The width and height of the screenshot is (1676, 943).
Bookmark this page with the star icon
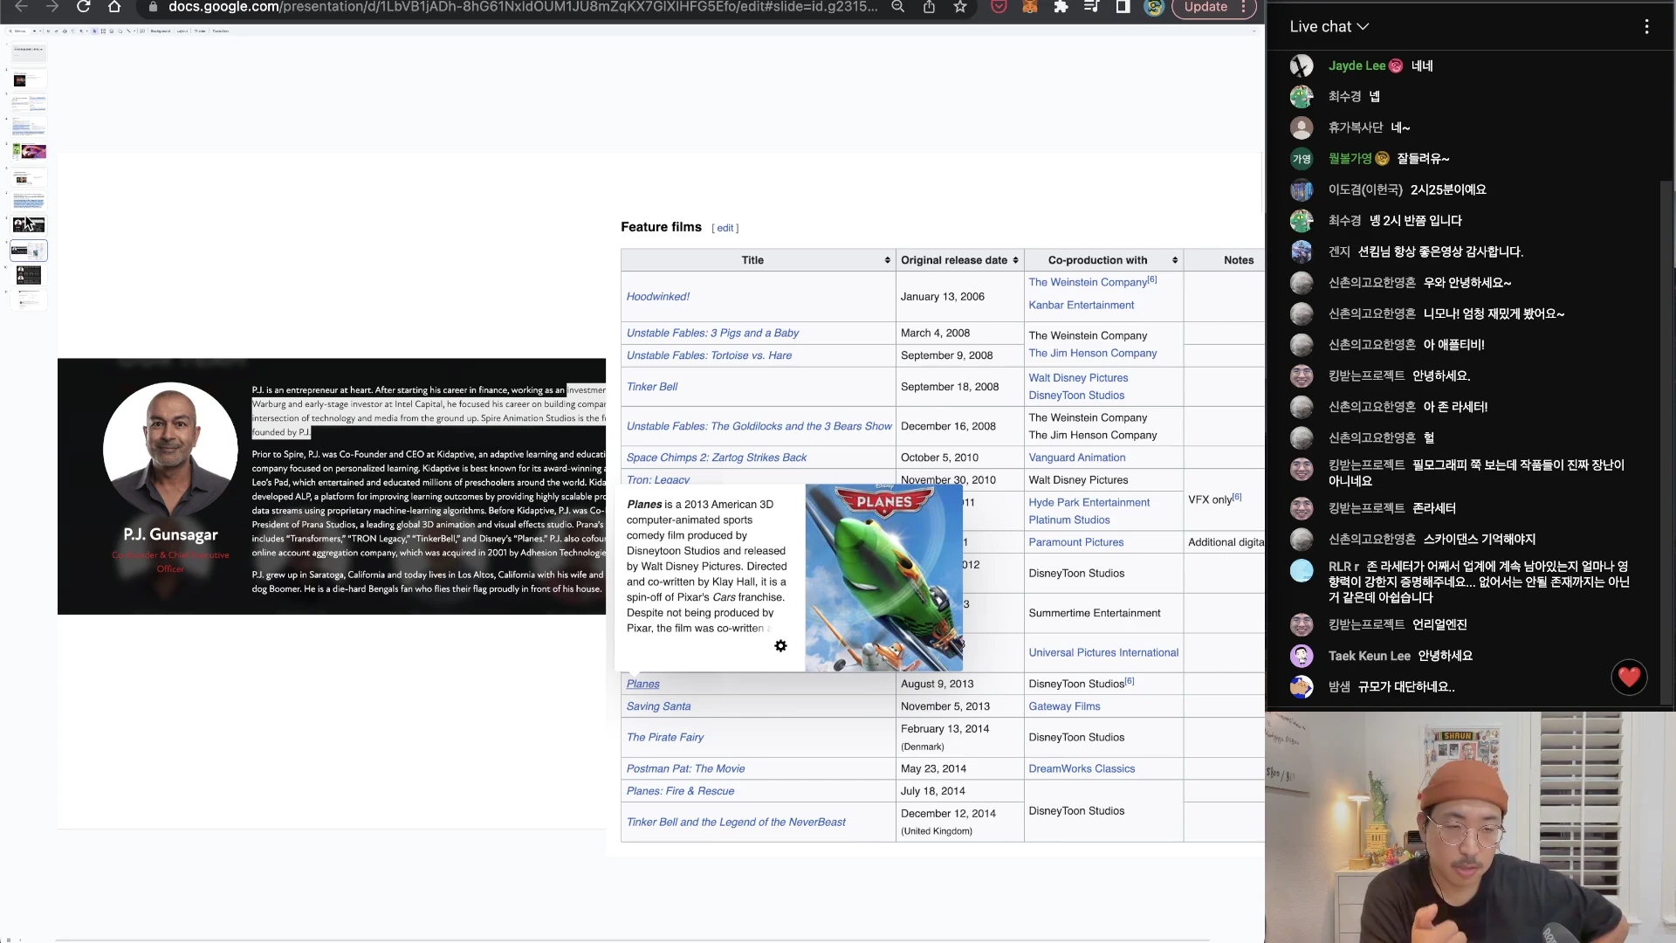(960, 7)
